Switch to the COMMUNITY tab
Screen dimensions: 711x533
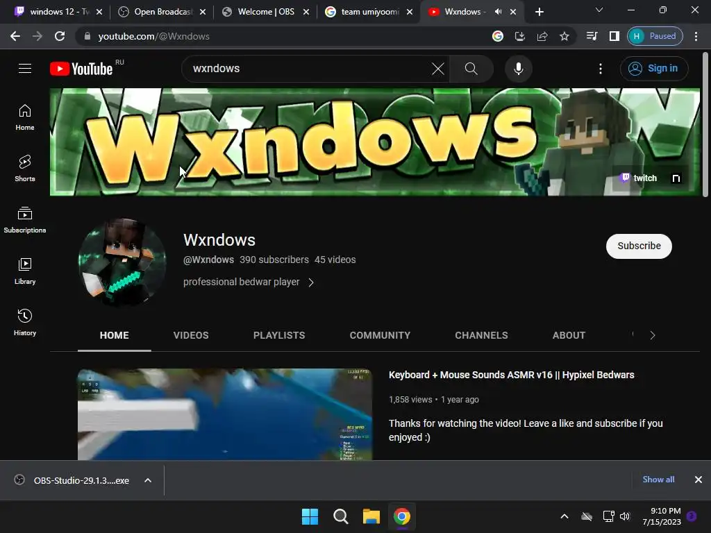(380, 335)
